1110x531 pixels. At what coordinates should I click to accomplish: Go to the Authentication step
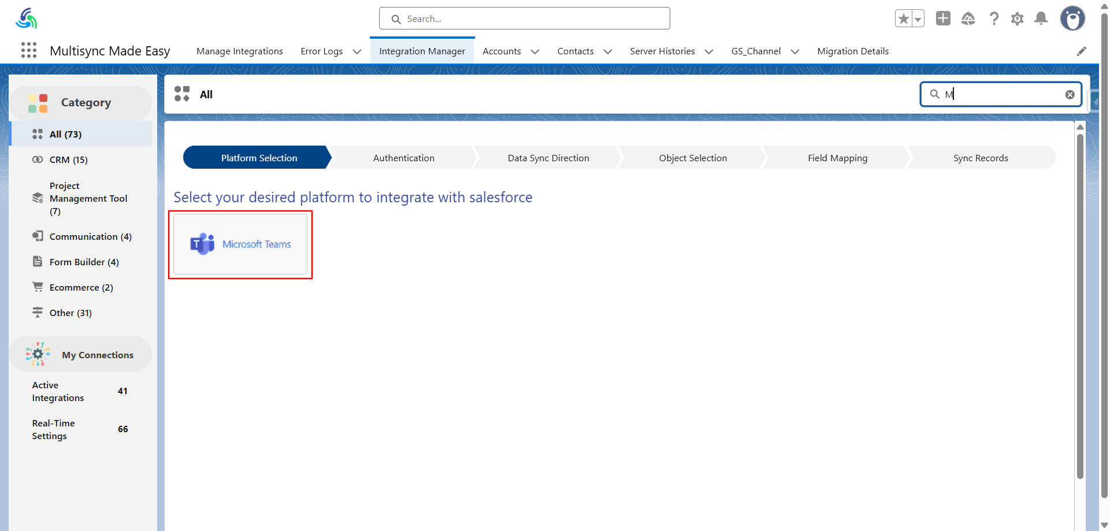click(x=403, y=158)
